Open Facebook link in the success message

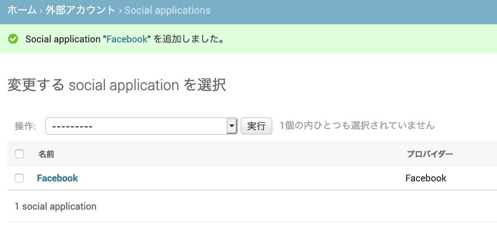tap(127, 39)
